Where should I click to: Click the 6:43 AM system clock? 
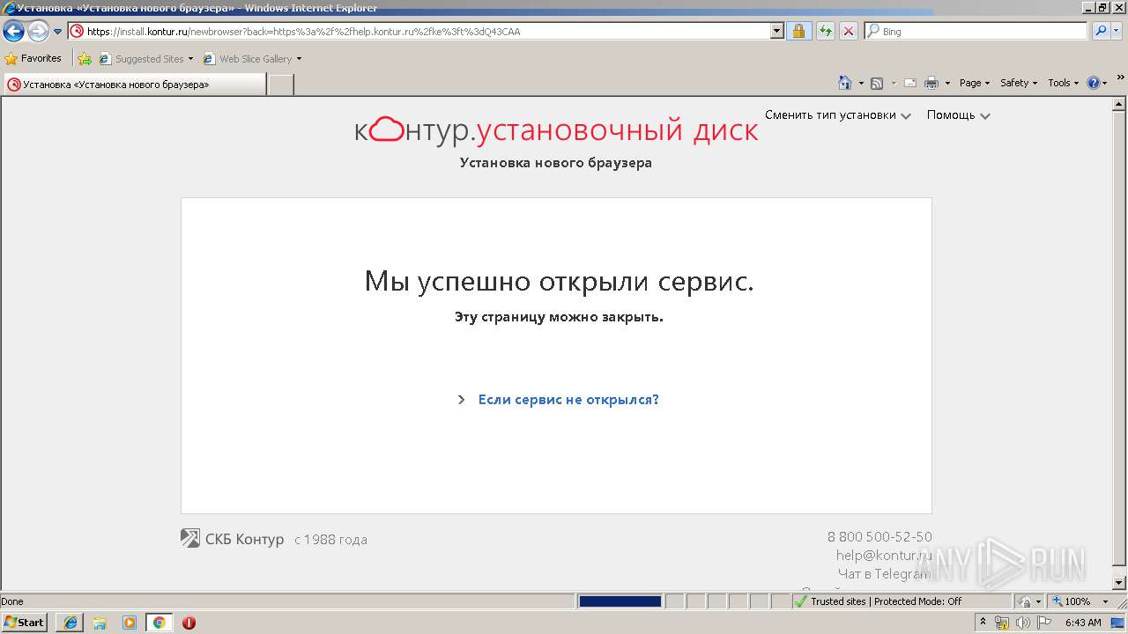1083,623
